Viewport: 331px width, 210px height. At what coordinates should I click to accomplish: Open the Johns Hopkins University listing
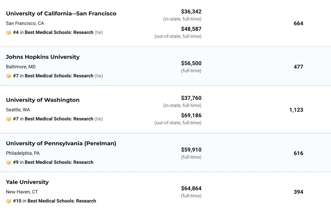click(x=43, y=57)
